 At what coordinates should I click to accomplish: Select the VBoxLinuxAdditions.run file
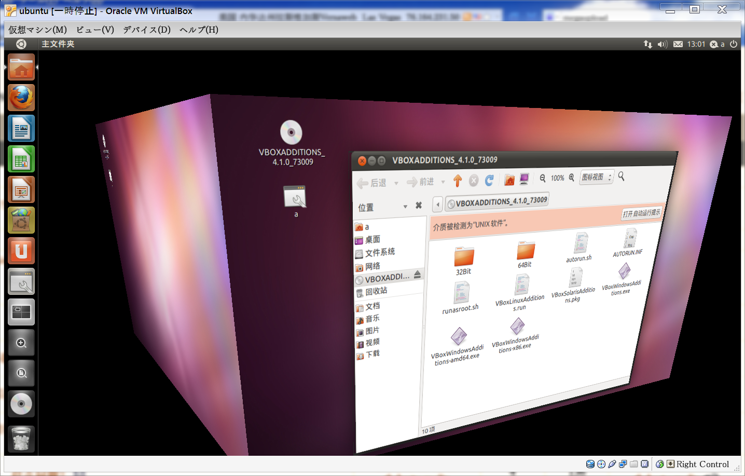[520, 292]
